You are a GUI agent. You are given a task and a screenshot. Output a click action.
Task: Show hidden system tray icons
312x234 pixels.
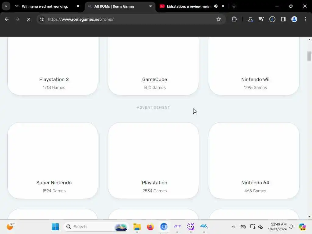coord(233,227)
